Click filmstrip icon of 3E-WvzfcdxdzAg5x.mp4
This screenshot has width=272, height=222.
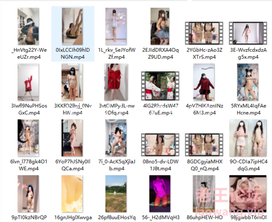[248, 33]
